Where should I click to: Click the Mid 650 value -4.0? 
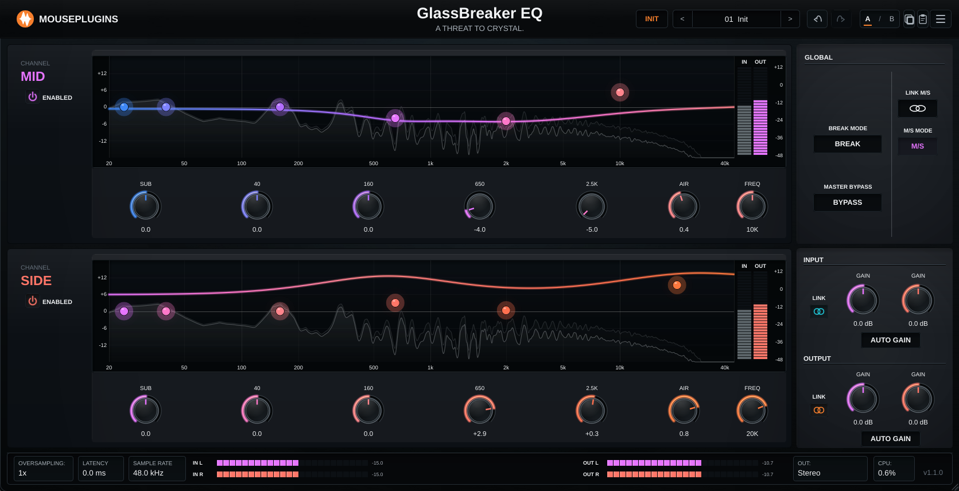480,229
